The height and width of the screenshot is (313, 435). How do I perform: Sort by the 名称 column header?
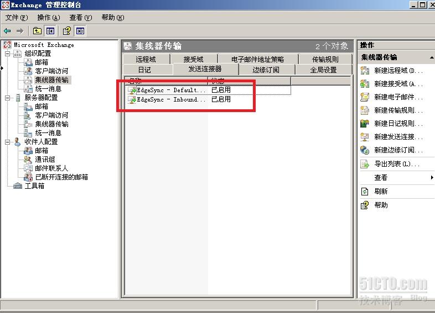coord(167,81)
